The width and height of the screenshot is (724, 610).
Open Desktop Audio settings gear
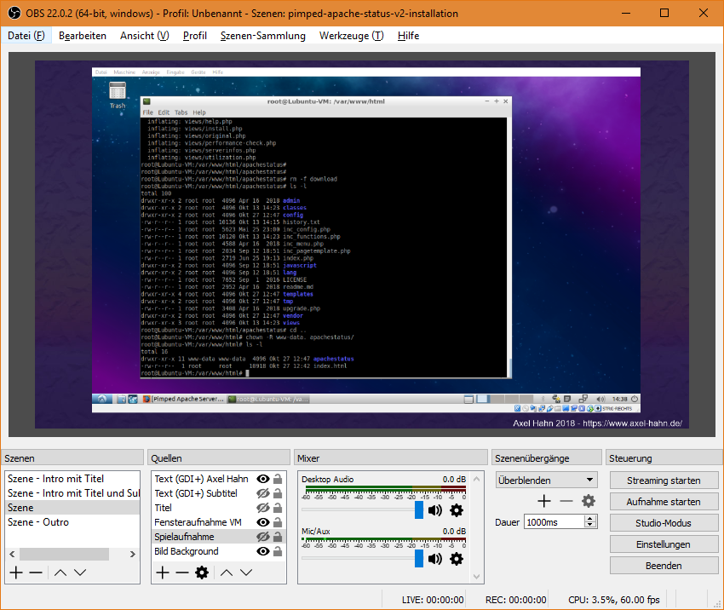coord(457,510)
